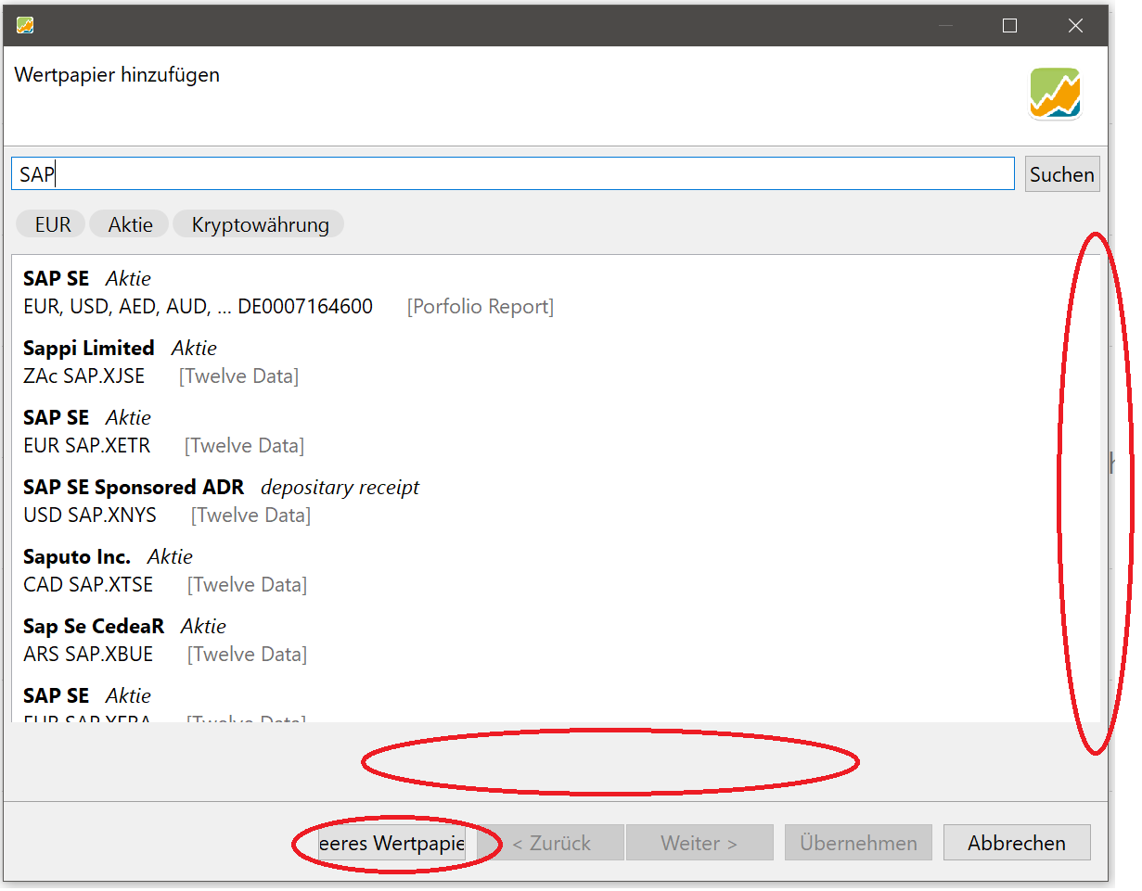
Task: Click the Portfolio Performance logo in dialog header
Action: coord(1055,93)
